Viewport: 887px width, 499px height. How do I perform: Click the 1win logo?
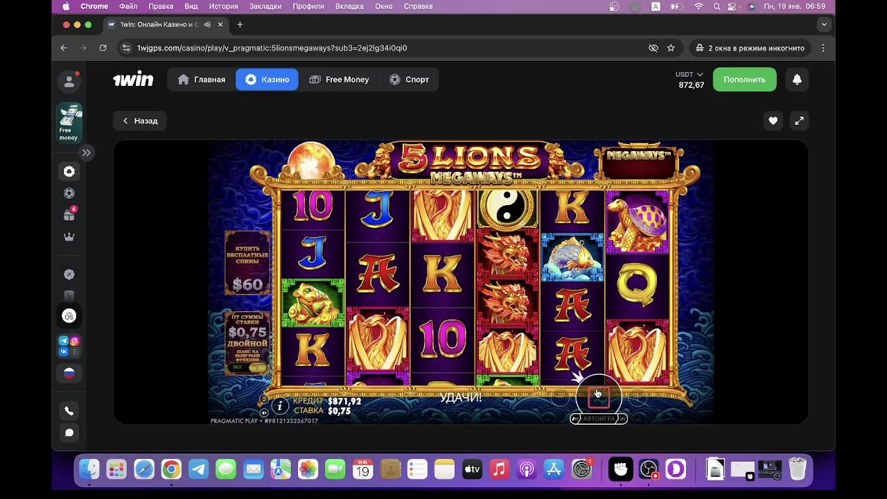[x=133, y=80]
